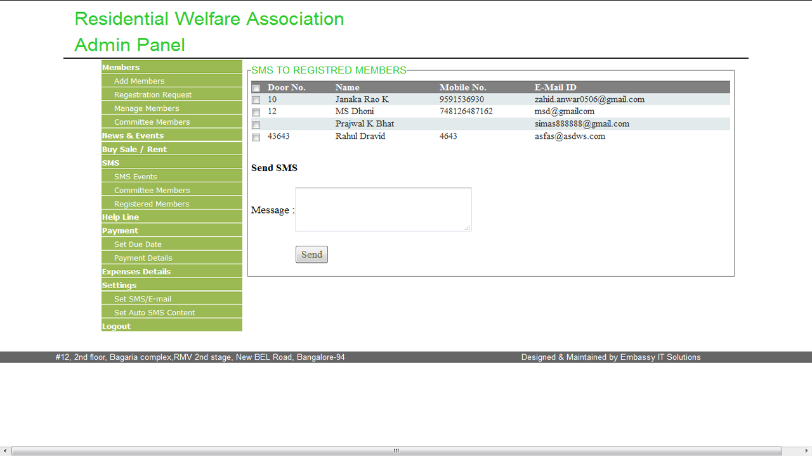This screenshot has width=812, height=456.
Task: Click the name Prajwal K Bhat
Action: 365,123
